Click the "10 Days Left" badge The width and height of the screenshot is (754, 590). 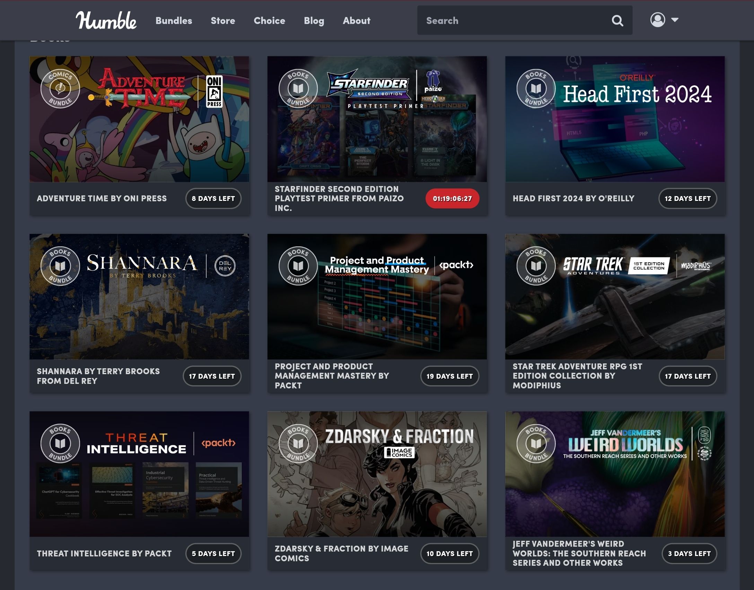tap(450, 554)
